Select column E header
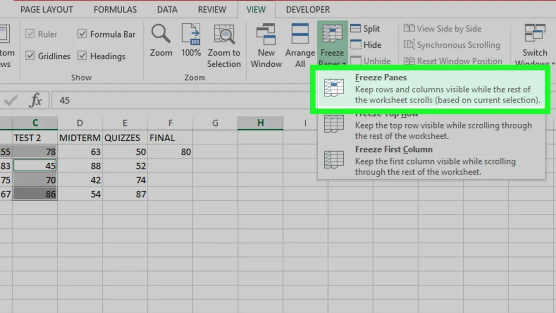Image resolution: width=556 pixels, height=313 pixels. tap(125, 123)
